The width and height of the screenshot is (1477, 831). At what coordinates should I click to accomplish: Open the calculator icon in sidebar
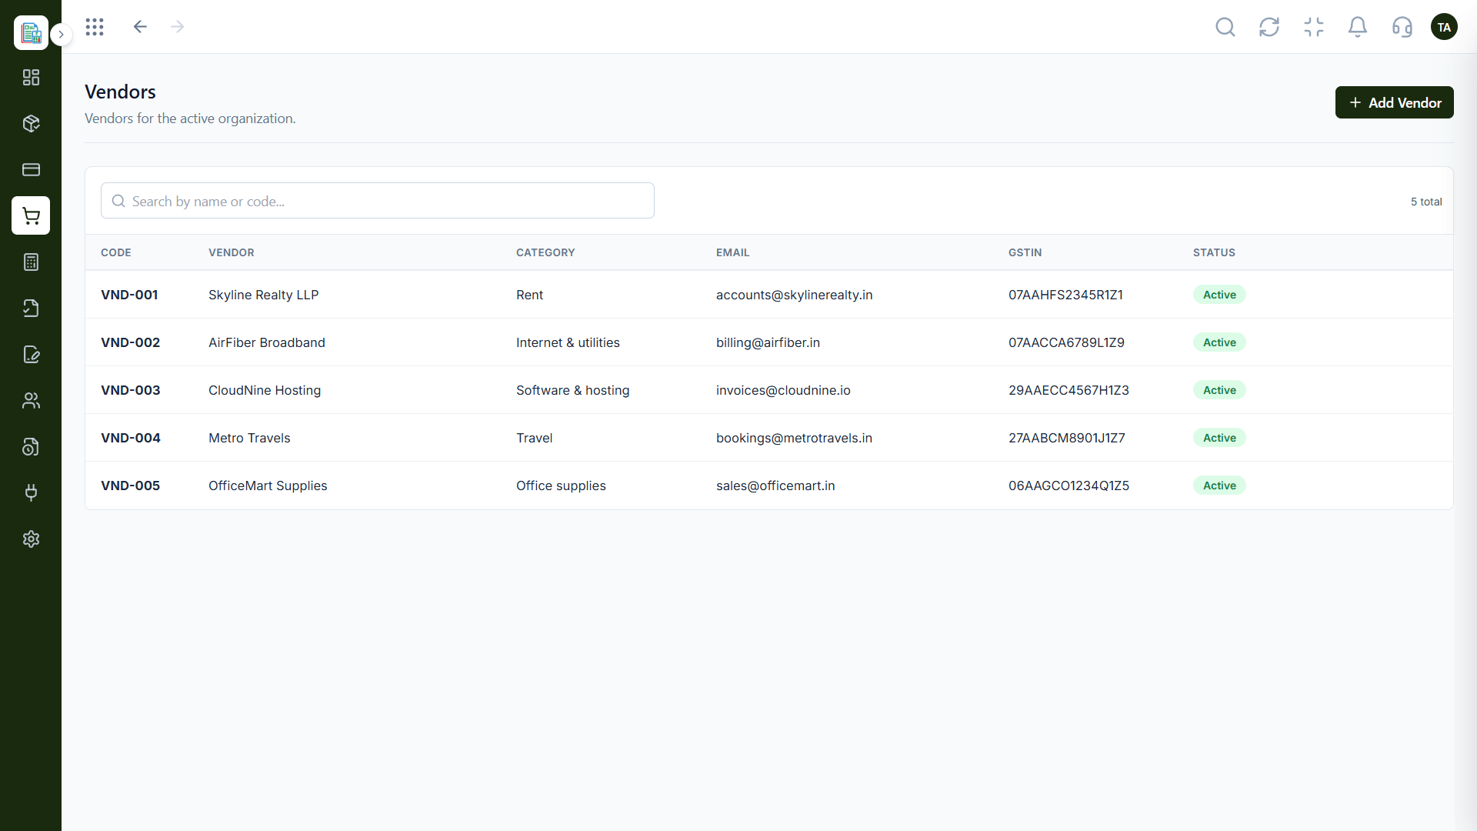[x=31, y=262]
